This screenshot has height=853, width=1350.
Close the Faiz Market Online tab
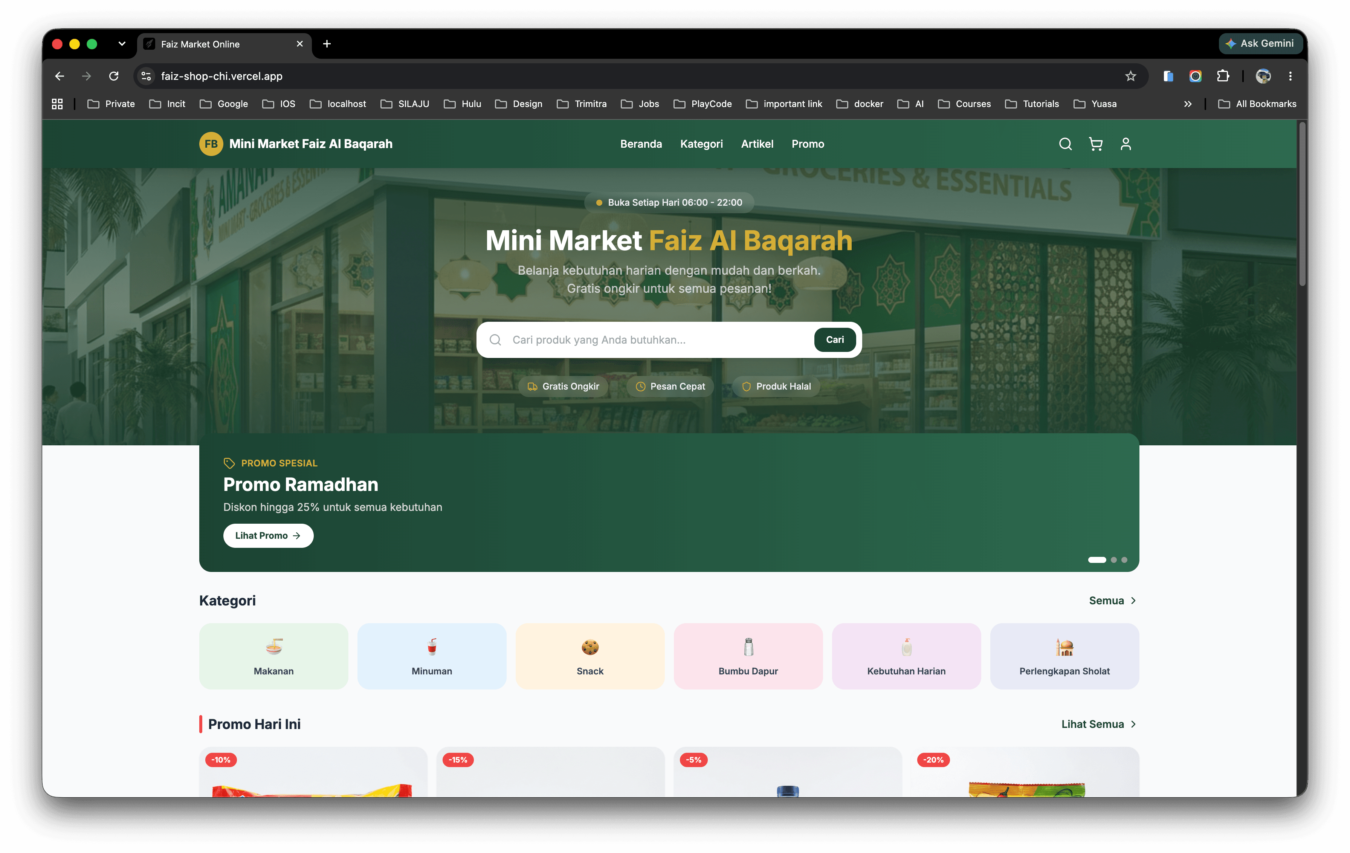tap(299, 44)
